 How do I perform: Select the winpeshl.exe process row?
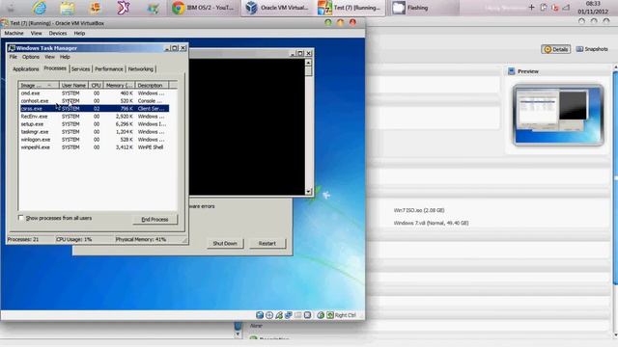pos(95,147)
